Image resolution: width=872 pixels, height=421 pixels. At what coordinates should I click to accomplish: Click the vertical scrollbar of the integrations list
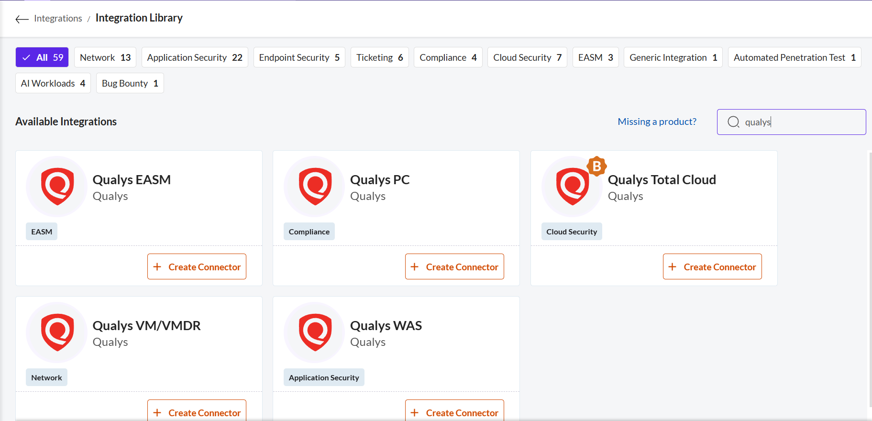click(x=870, y=280)
